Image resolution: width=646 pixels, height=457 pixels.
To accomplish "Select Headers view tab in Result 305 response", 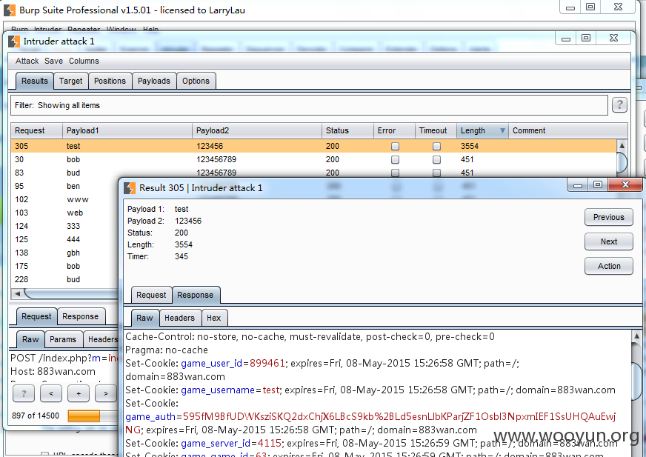I will tap(179, 318).
